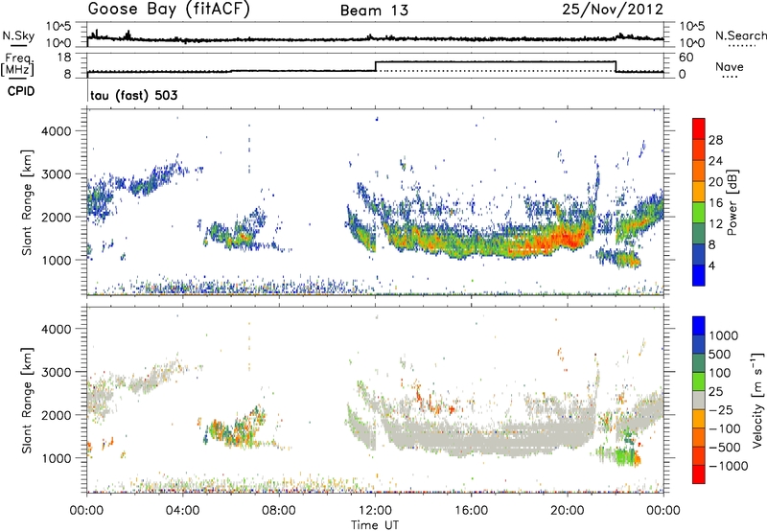Click the '16:00' time axis tick label

click(472, 511)
